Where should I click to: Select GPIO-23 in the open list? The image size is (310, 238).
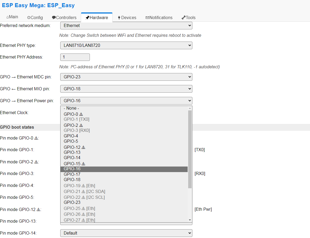coord(124,202)
